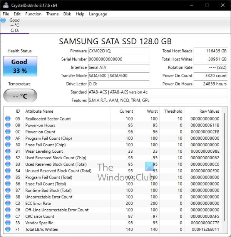
Task: Click the Standard field ATA8-ACS
Action: (158, 92)
